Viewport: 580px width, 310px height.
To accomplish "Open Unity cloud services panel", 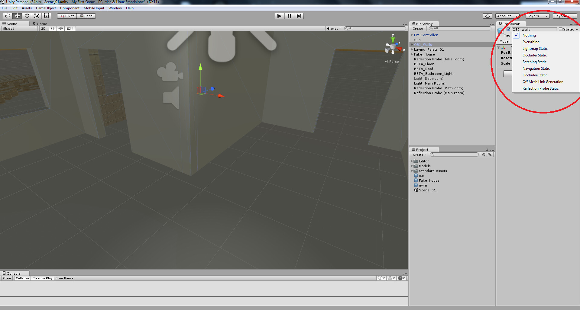I will [487, 16].
